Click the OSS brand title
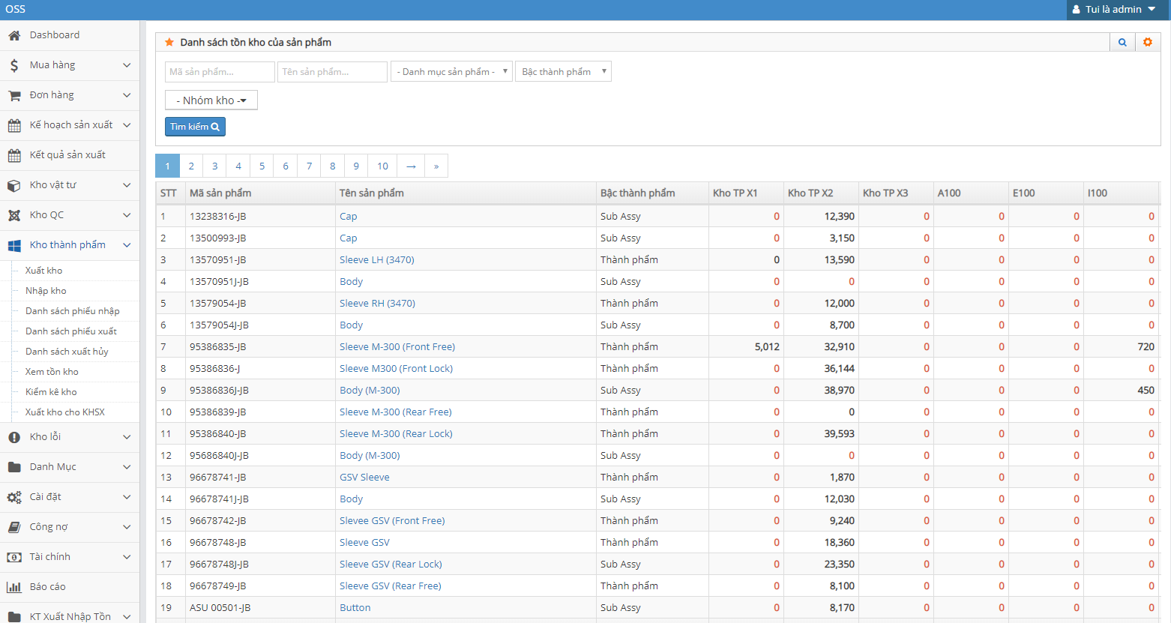 pyautogui.click(x=16, y=10)
